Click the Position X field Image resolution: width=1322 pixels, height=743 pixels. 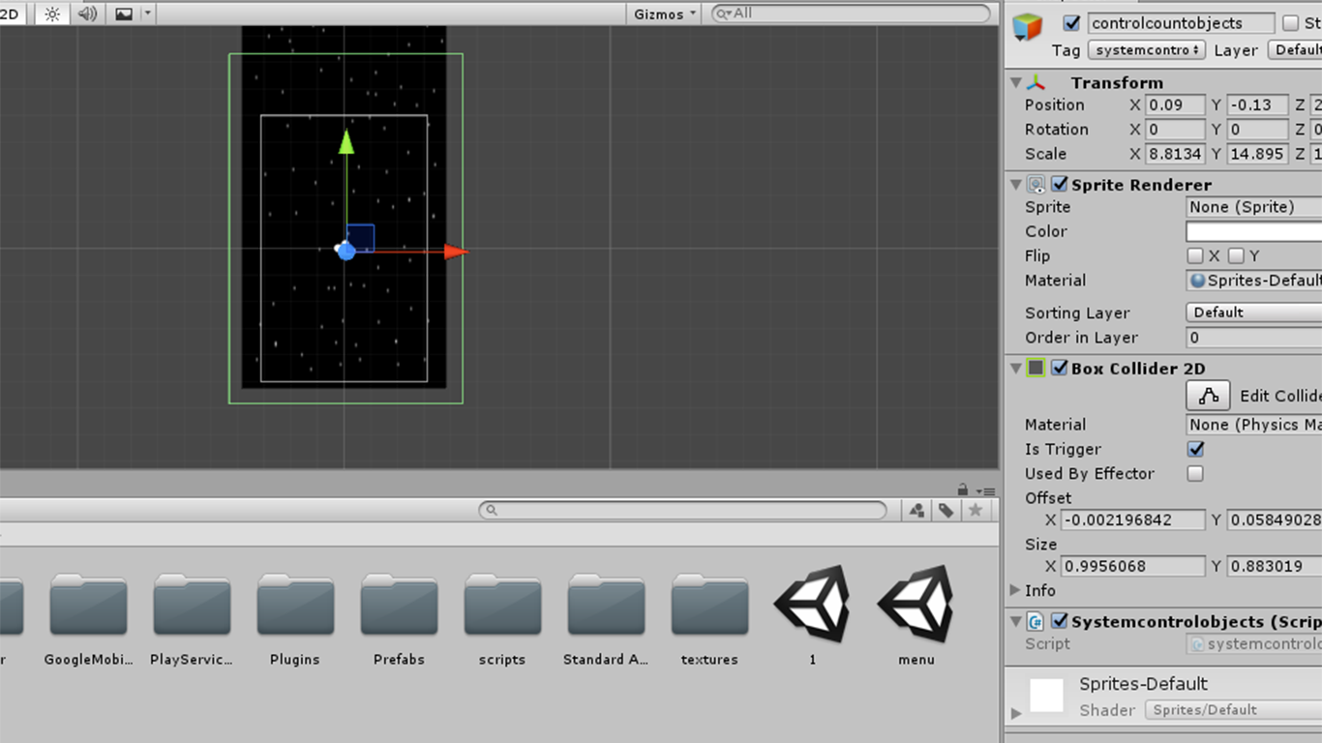pos(1176,104)
